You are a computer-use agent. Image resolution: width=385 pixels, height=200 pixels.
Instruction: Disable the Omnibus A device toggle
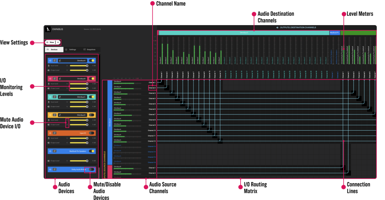pos(92,60)
